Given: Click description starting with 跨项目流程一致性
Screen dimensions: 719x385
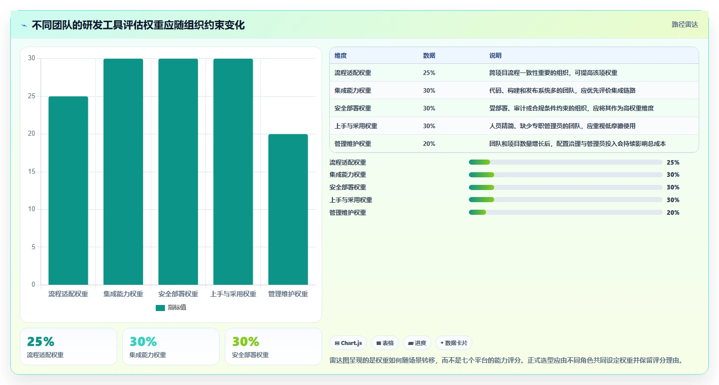Looking at the screenshot, I should [553, 73].
